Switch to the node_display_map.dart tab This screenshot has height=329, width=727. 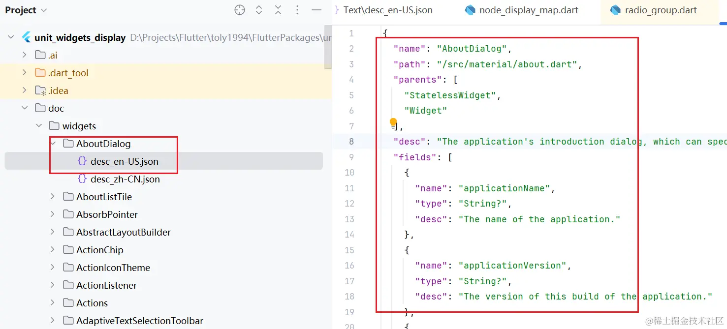click(x=522, y=10)
